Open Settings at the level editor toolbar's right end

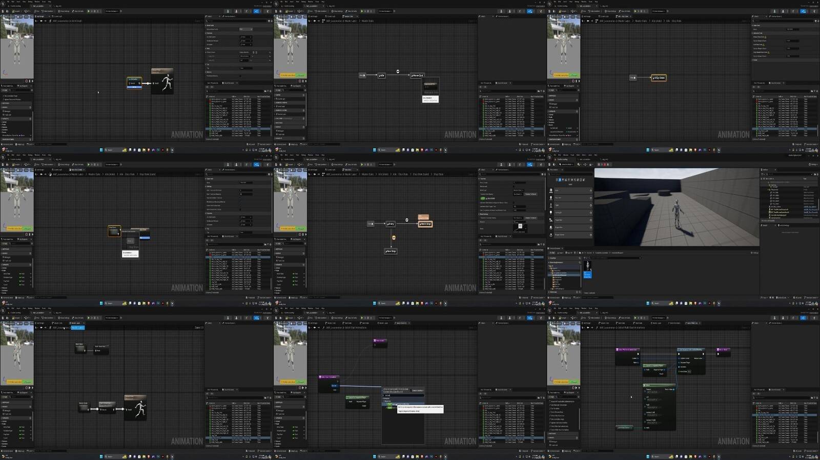814,164
